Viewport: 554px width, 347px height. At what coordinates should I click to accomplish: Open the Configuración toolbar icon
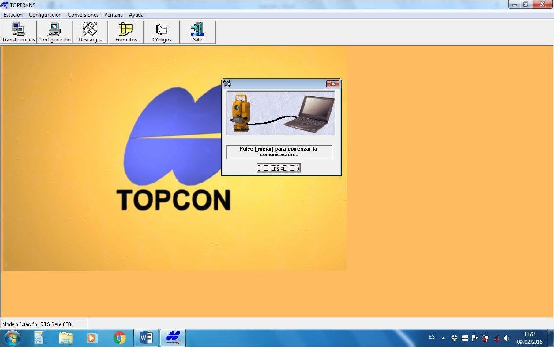click(55, 32)
